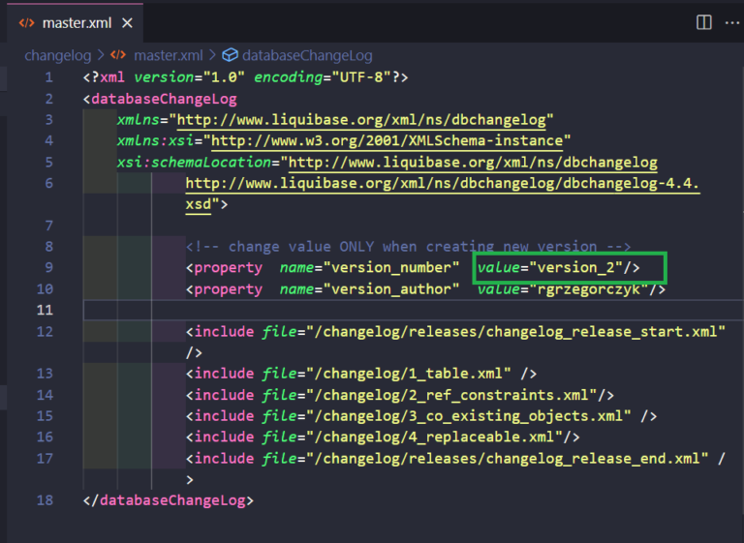Click the dbchangelog-4.4 schema URL on line 6
Image resolution: width=744 pixels, height=543 pixels.
coord(442,184)
